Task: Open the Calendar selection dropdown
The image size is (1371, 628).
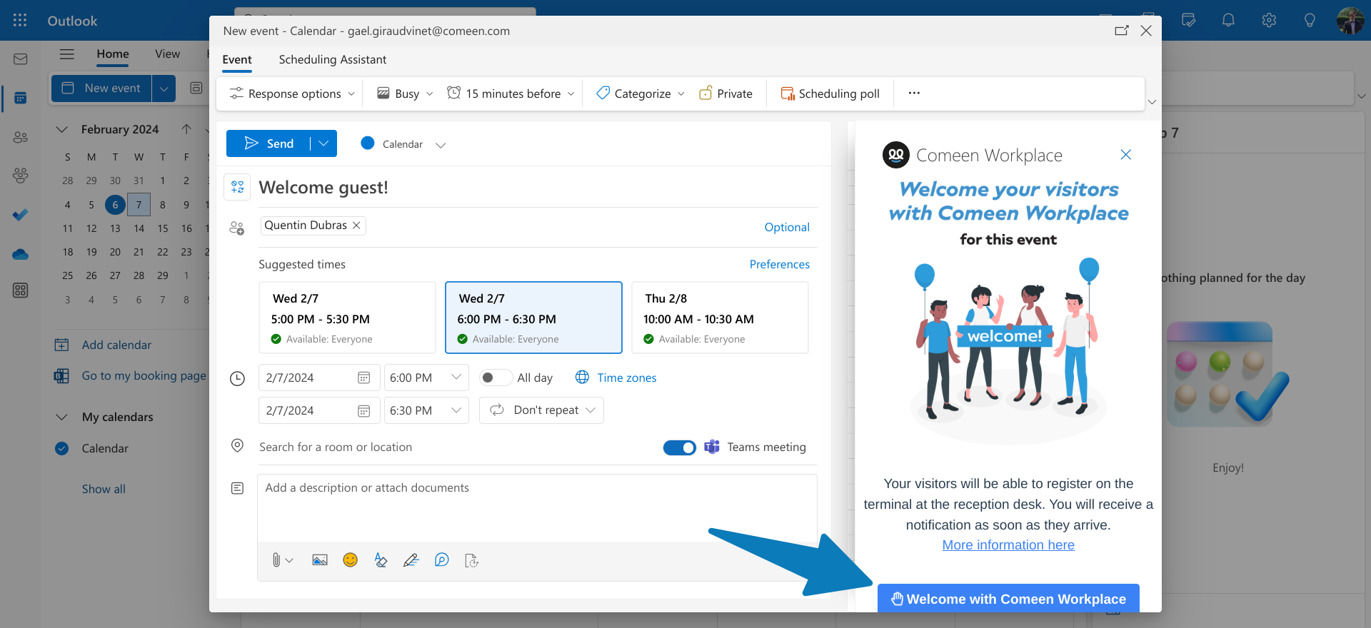Action: coord(403,144)
